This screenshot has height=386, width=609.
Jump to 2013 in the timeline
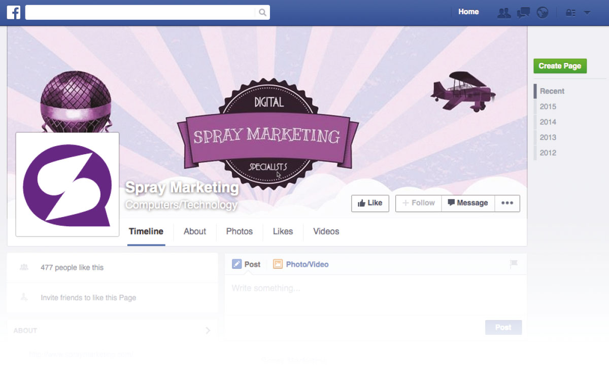(x=548, y=137)
